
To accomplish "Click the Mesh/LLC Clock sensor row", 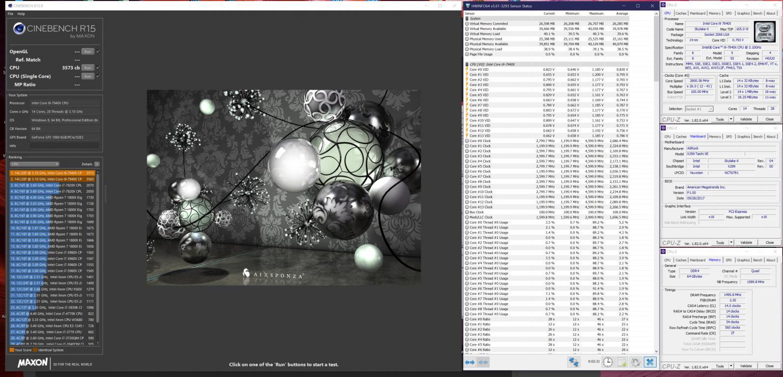I will pyautogui.click(x=547, y=217).
